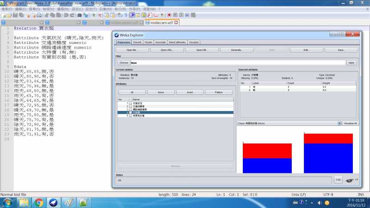
Task: Tick checkbox of attribute number 2
Action: click(x=130, y=106)
